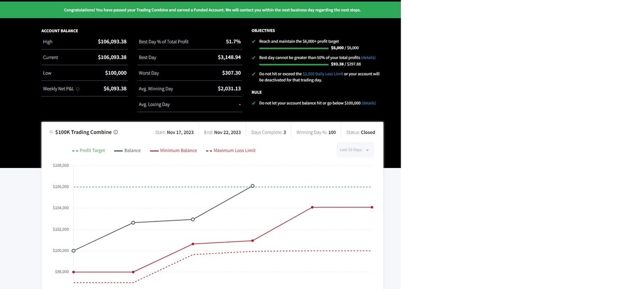Toggle the Maximum Loss Limit legend entry
The image size is (635, 289).
[x=231, y=151]
